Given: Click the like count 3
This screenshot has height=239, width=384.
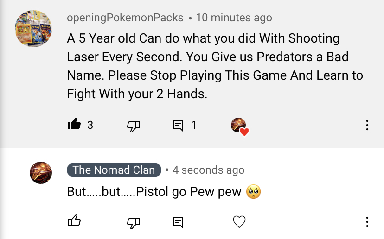Looking at the screenshot, I should [x=90, y=125].
